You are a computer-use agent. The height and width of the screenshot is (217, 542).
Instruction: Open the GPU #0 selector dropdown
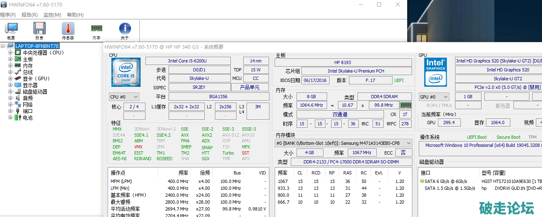[434, 97]
